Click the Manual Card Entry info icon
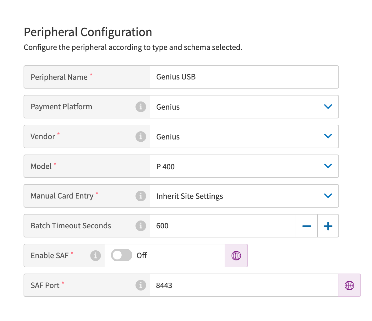Viewport: 372px width, 321px height. tap(141, 196)
